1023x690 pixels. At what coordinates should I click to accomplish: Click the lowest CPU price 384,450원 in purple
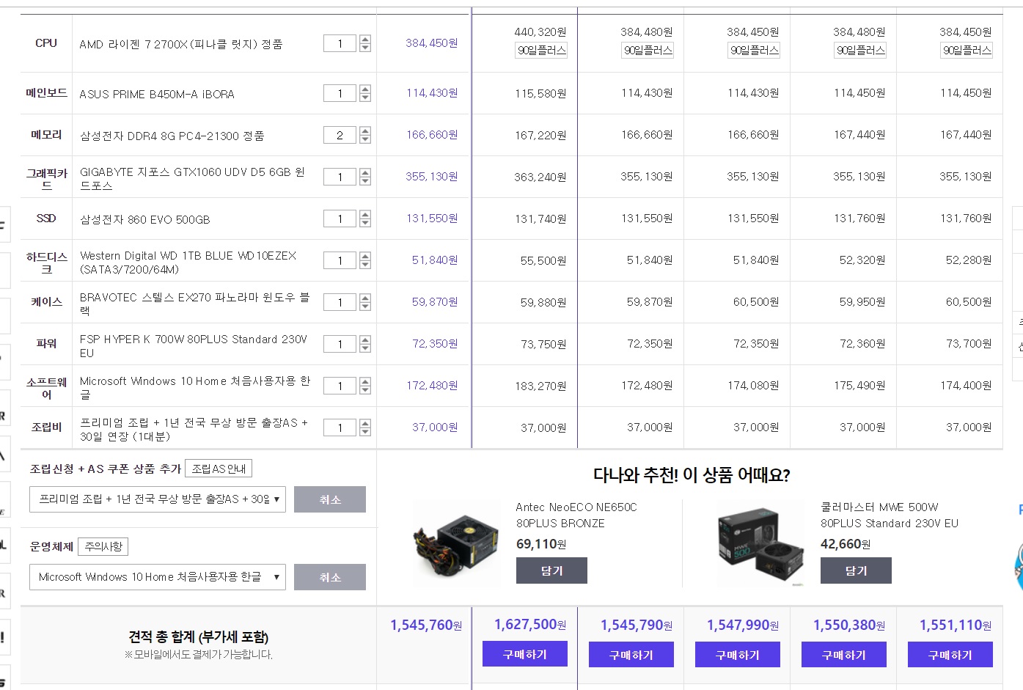[x=432, y=43]
